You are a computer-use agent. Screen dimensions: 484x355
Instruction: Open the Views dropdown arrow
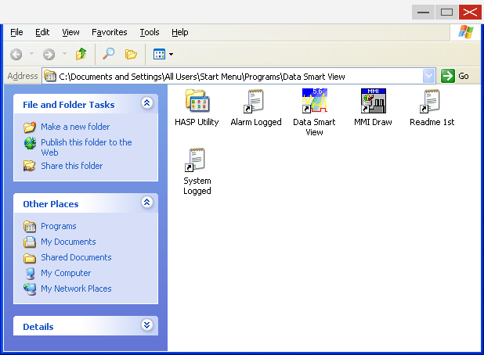pyautogui.click(x=171, y=54)
